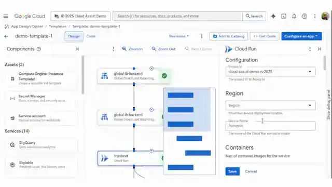The width and height of the screenshot is (332, 187).
Task: Click the global-lb-backend load balancer icon
Action: click(x=104, y=117)
